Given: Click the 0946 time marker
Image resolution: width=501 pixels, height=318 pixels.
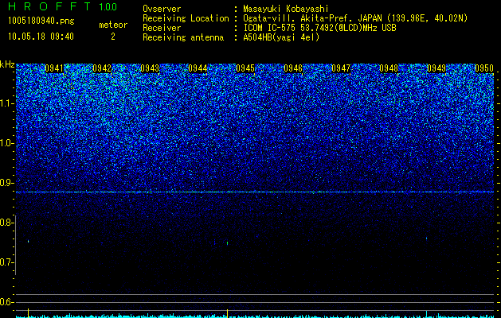Looking at the screenshot, I should point(293,68).
